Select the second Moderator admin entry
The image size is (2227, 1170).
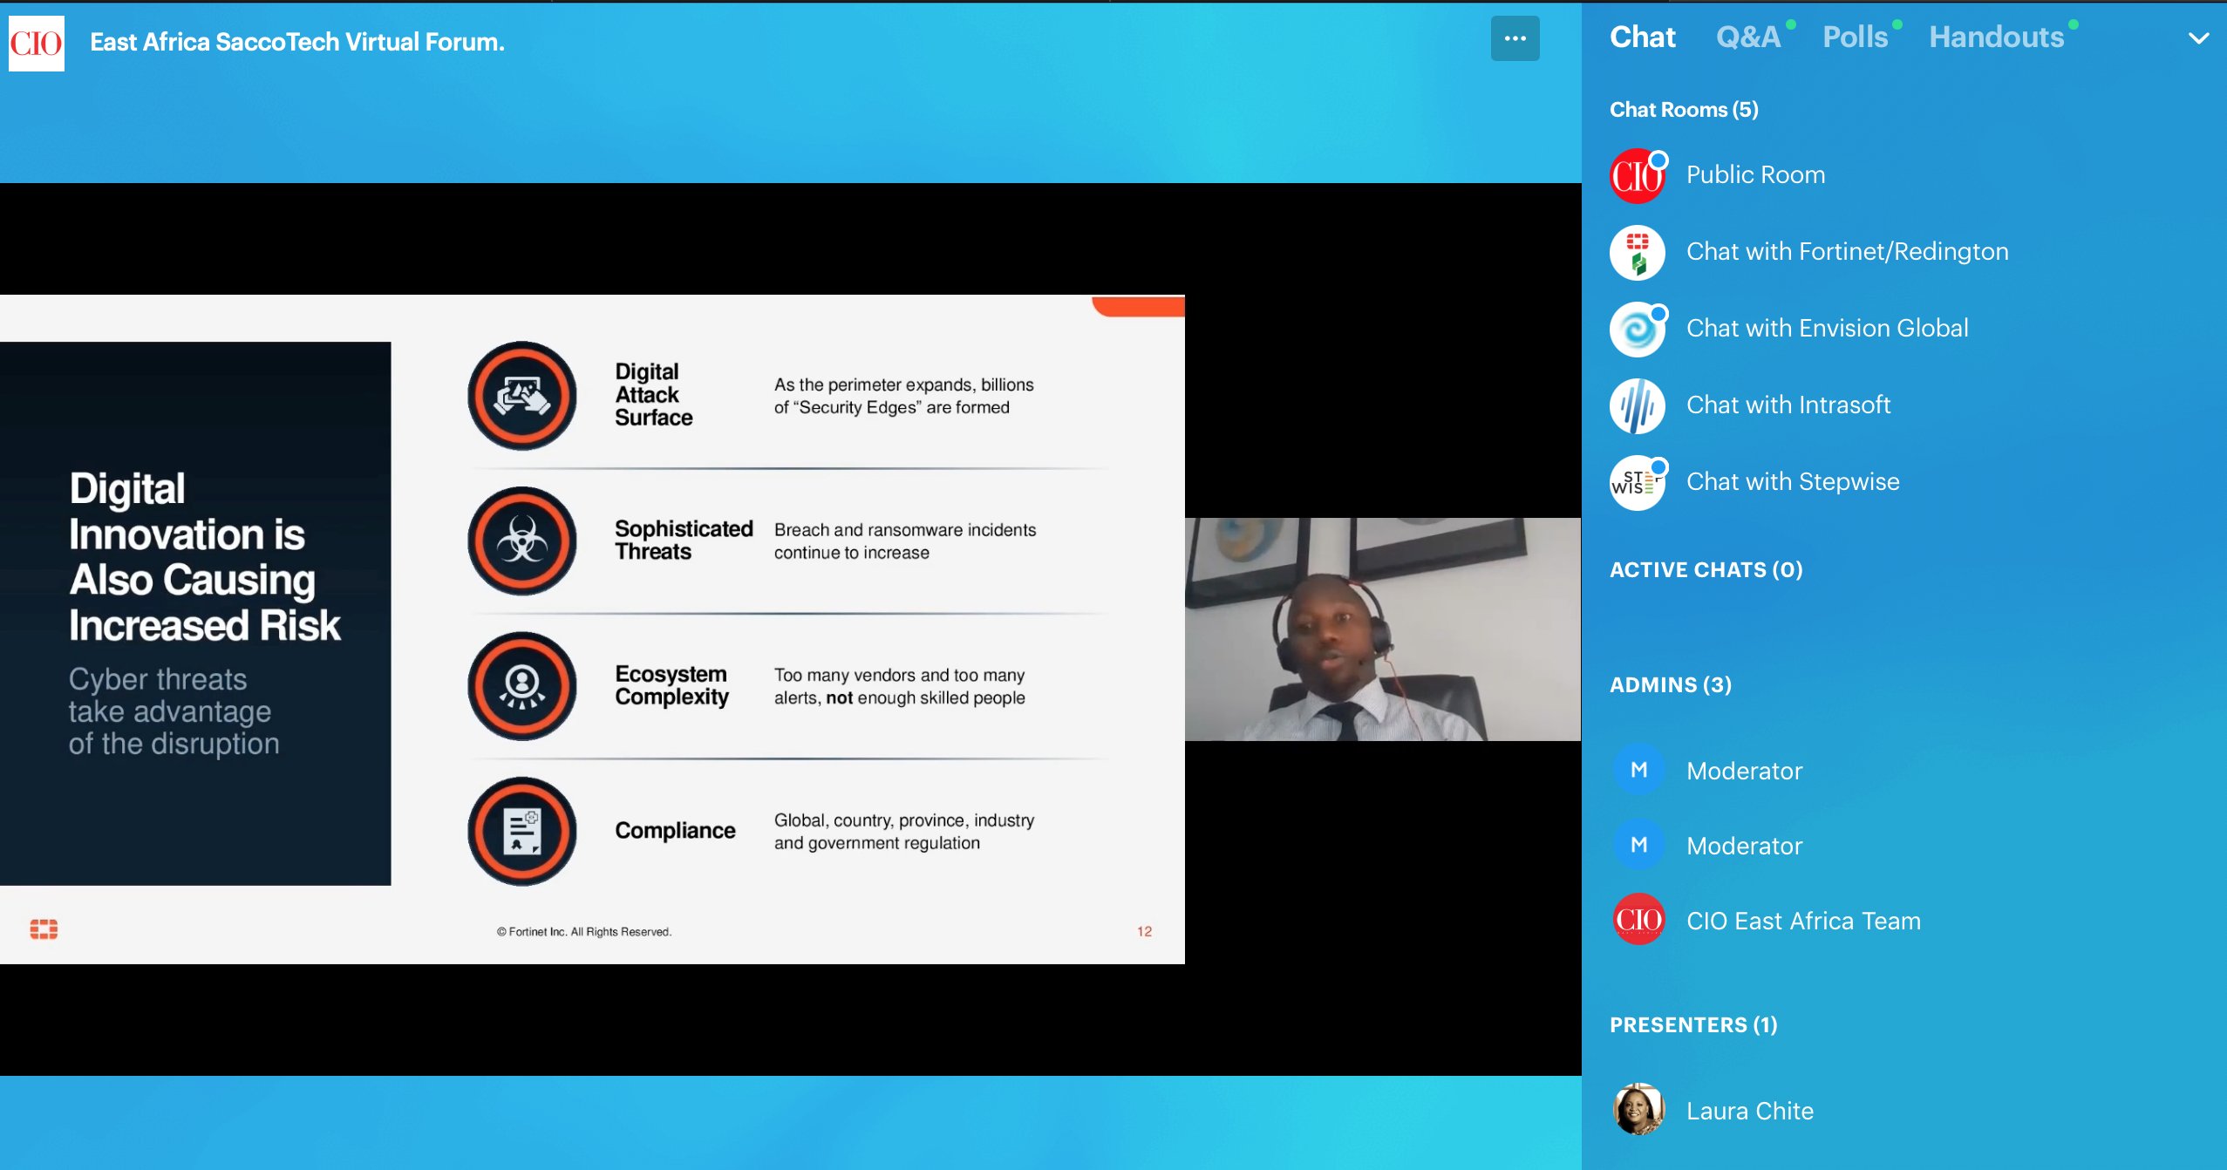coord(1743,846)
